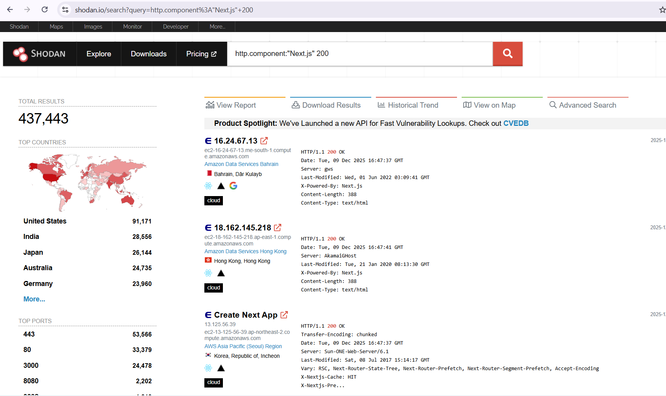Click the browser back arrow
Screen dimensions: 666x396
[10, 10]
